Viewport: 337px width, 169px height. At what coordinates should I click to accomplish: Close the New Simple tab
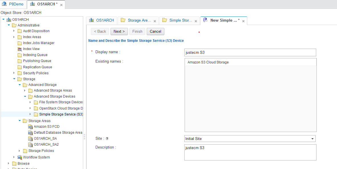tap(243, 21)
